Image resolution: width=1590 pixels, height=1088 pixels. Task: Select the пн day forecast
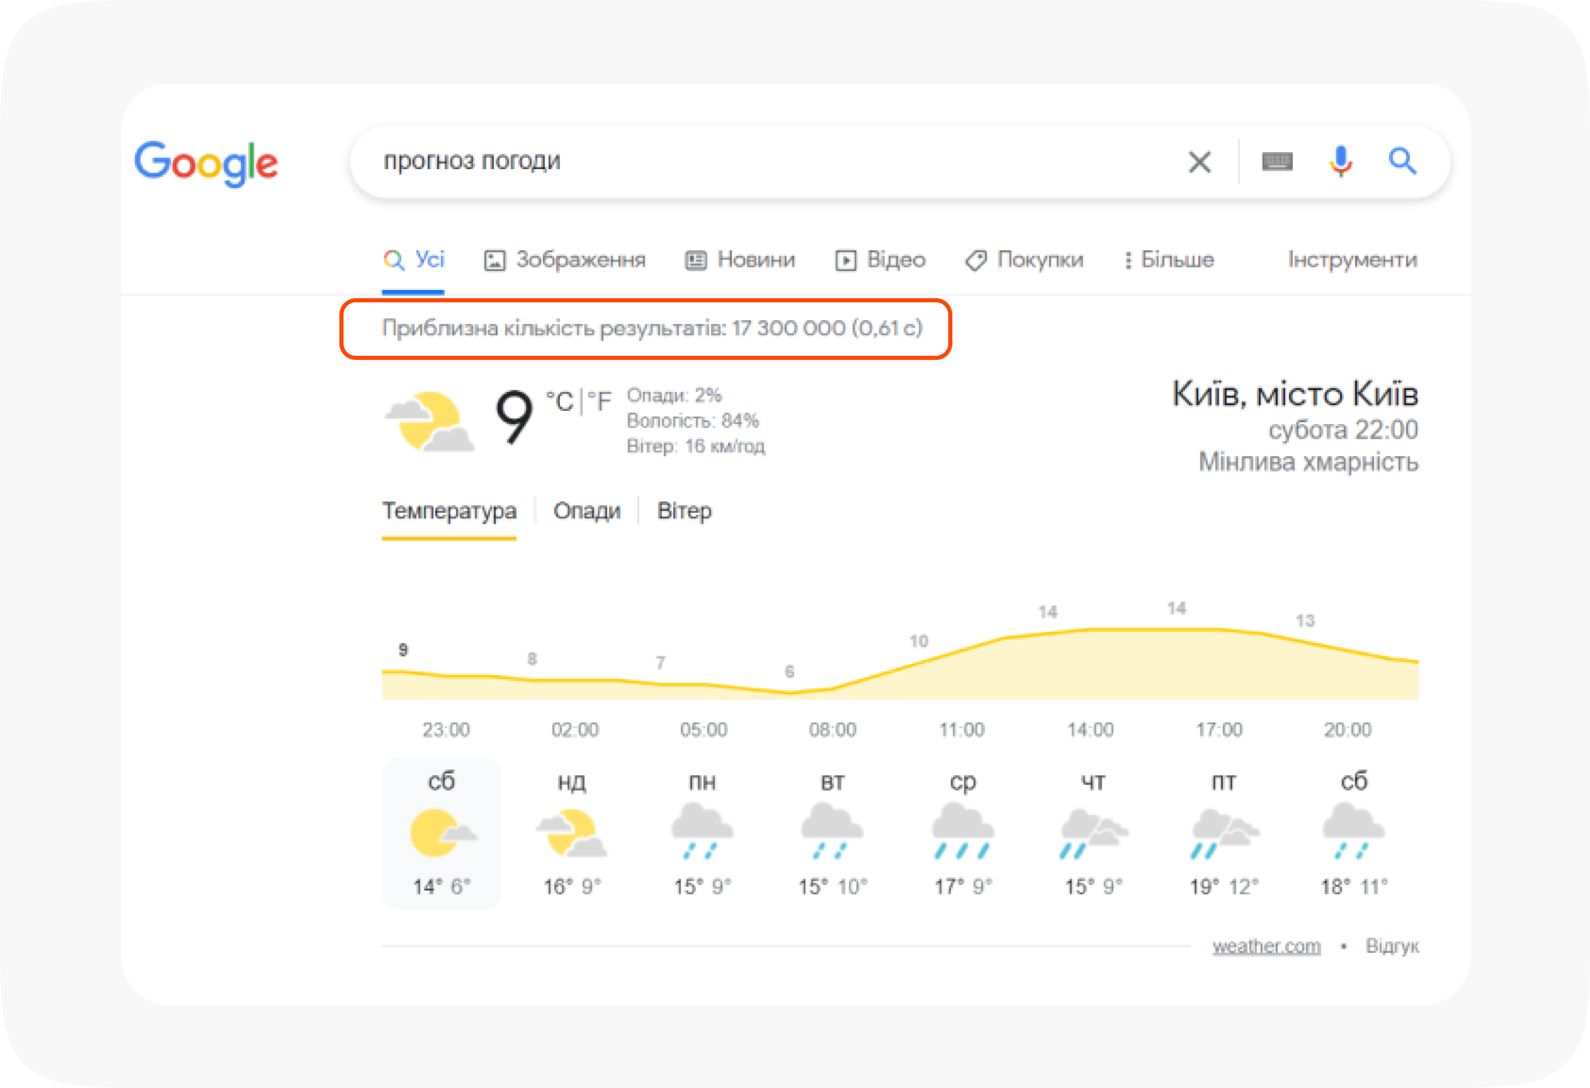702,833
